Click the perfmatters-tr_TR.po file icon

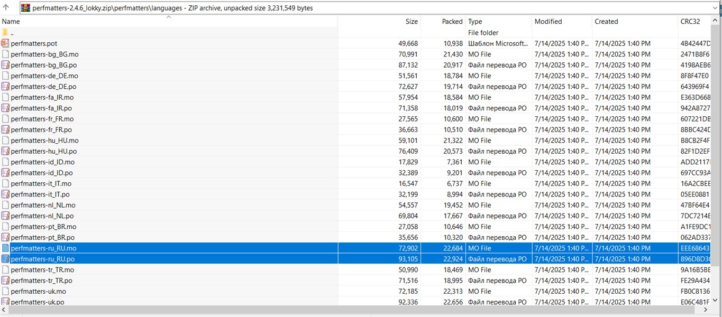(x=5, y=281)
